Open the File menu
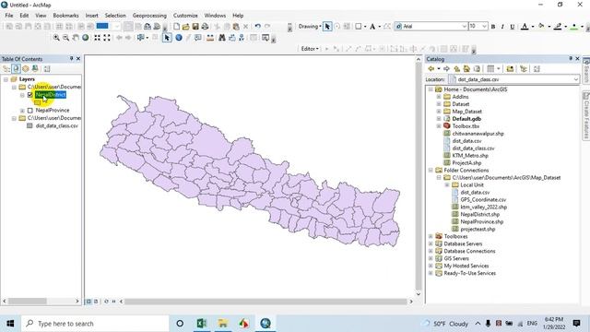The image size is (590, 332). coord(9,16)
